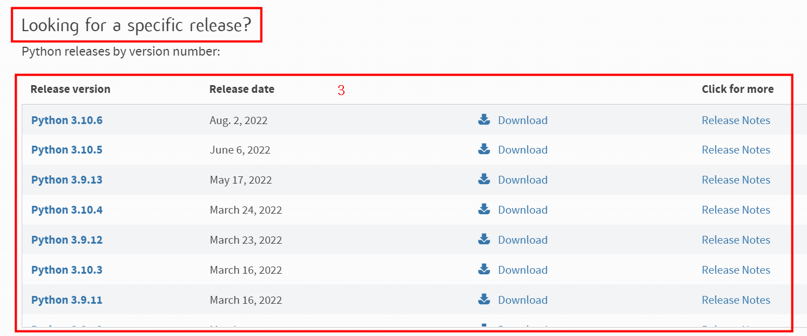The height and width of the screenshot is (336, 807).
Task: Click Download text link for Python 3.10.6
Action: 523,120
